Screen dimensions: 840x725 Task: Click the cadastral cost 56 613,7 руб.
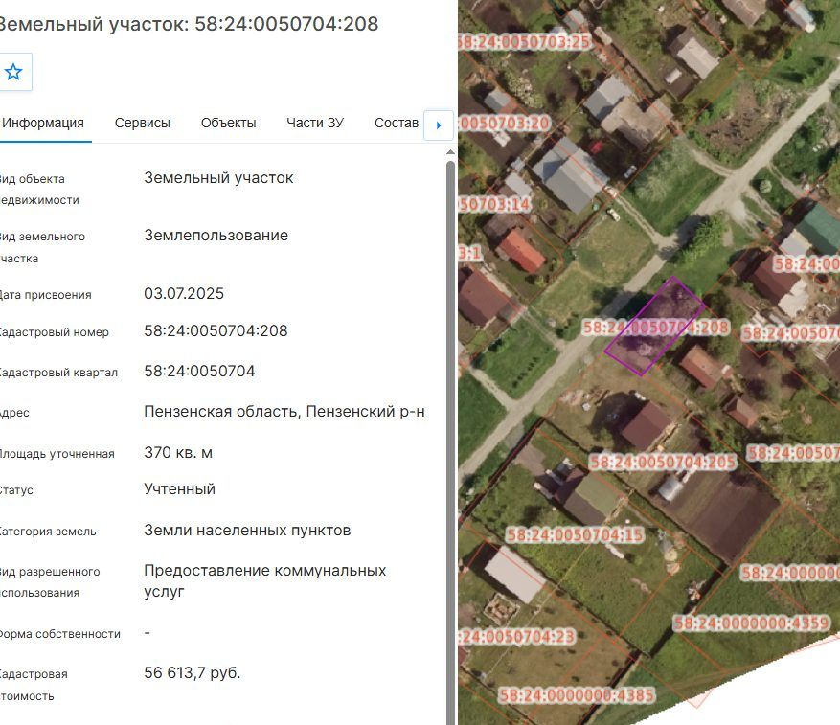point(192,672)
